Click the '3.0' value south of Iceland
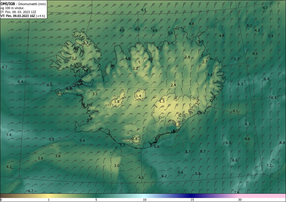 tap(117, 166)
